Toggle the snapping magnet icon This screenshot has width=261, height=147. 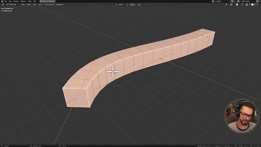point(132,4)
